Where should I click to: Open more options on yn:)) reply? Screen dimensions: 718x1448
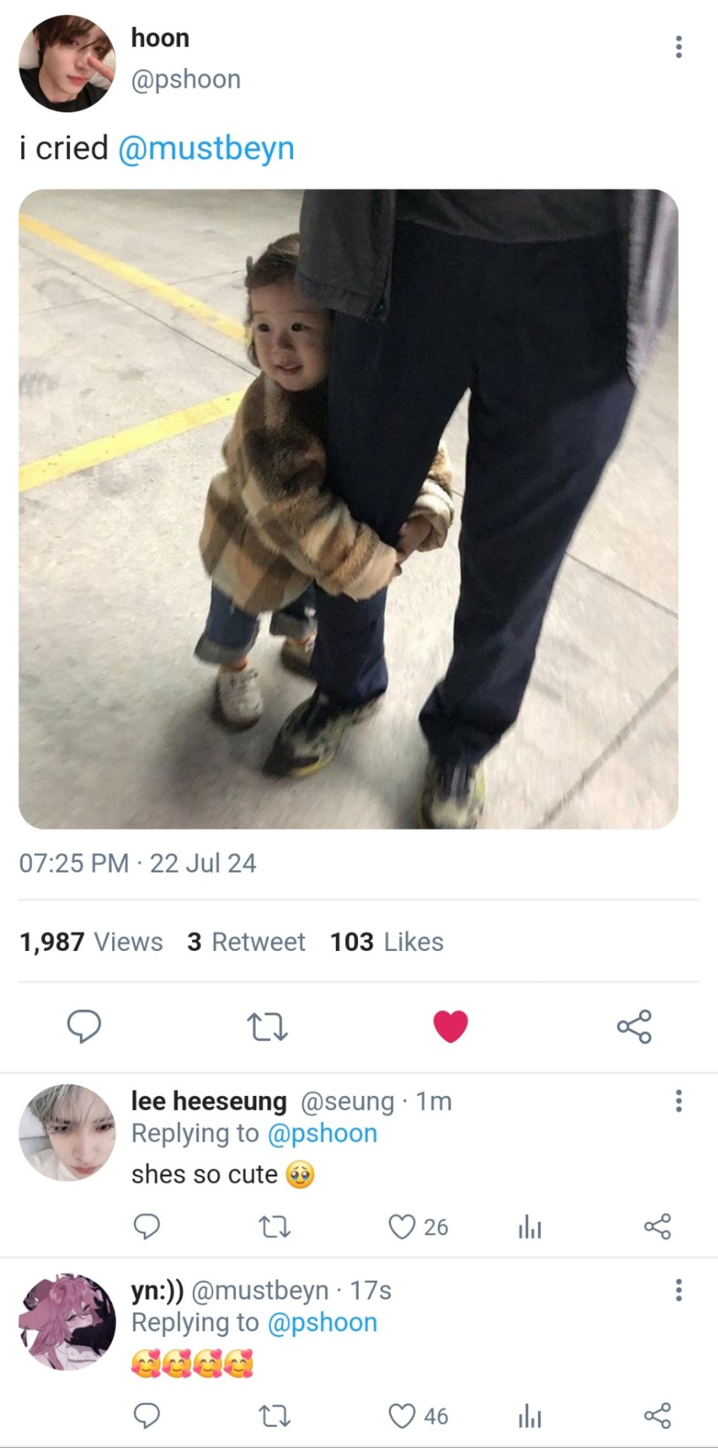pyautogui.click(x=679, y=1290)
